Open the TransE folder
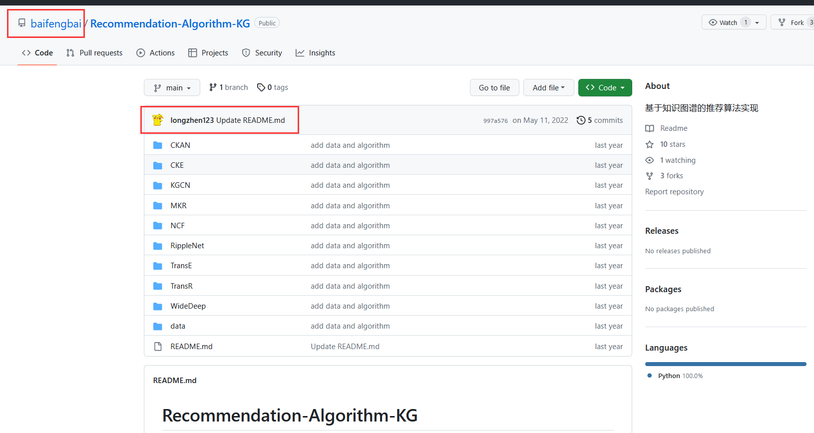 (x=181, y=266)
